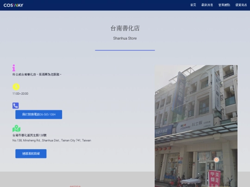Open the storefront photo of the building

click(x=196, y=126)
